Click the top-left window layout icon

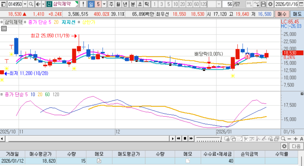[x=4, y=4]
